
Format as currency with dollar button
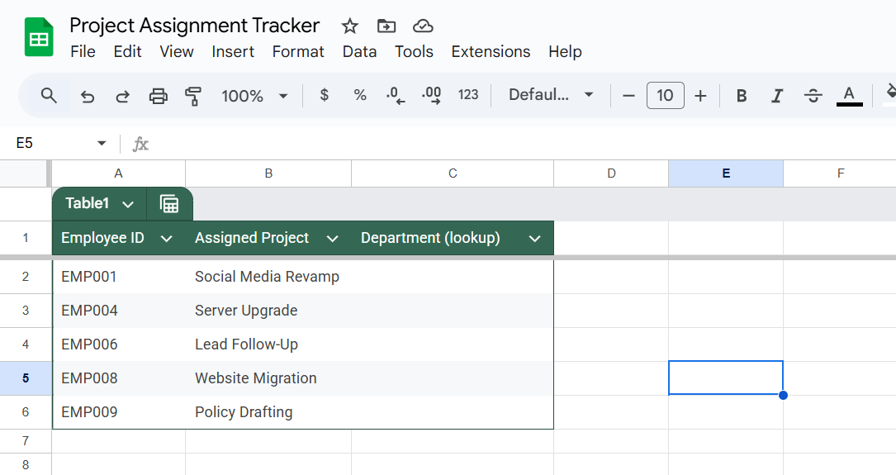click(324, 95)
